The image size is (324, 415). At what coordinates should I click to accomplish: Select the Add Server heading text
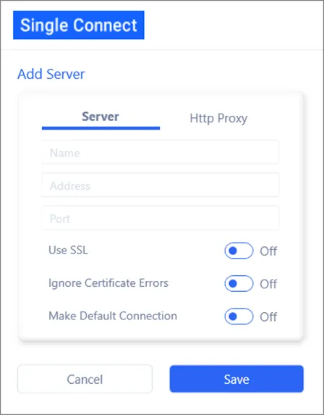pyautogui.click(x=51, y=74)
